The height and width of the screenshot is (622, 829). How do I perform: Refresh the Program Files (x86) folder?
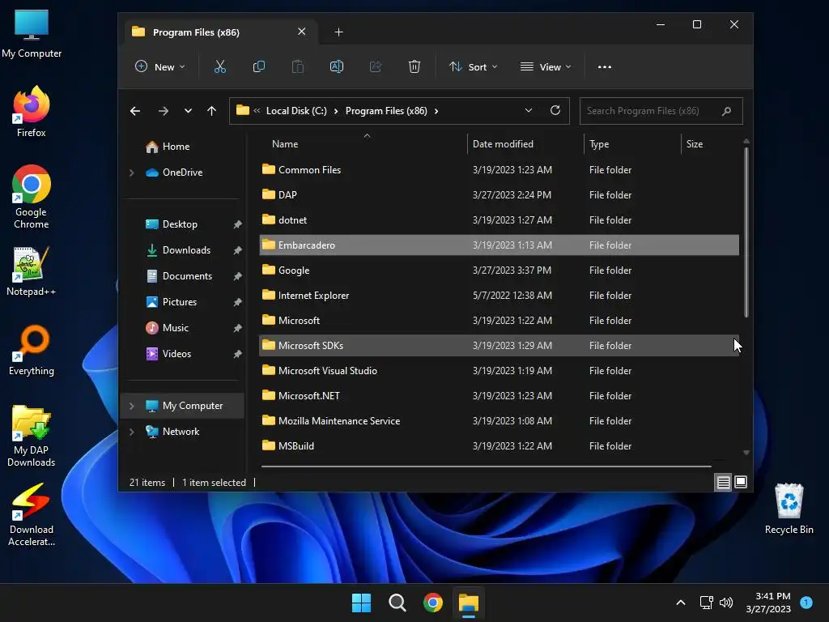pos(555,110)
